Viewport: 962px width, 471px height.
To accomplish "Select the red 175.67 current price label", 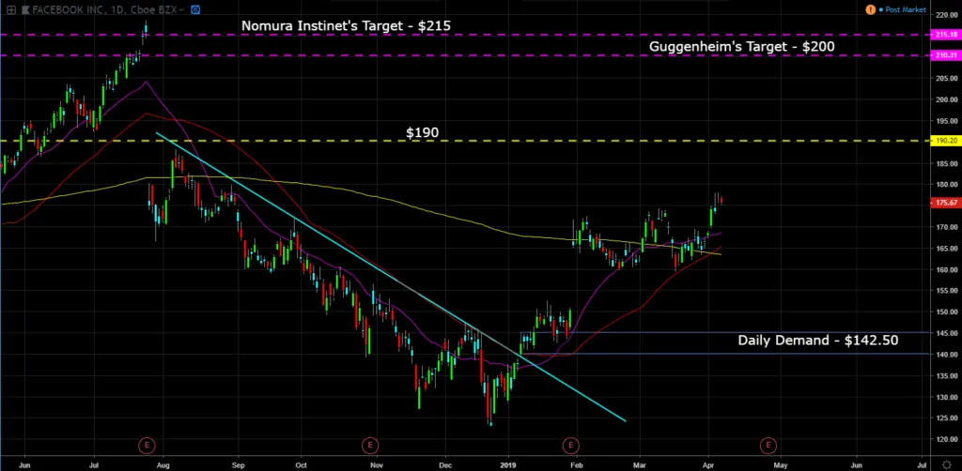I will tap(946, 203).
